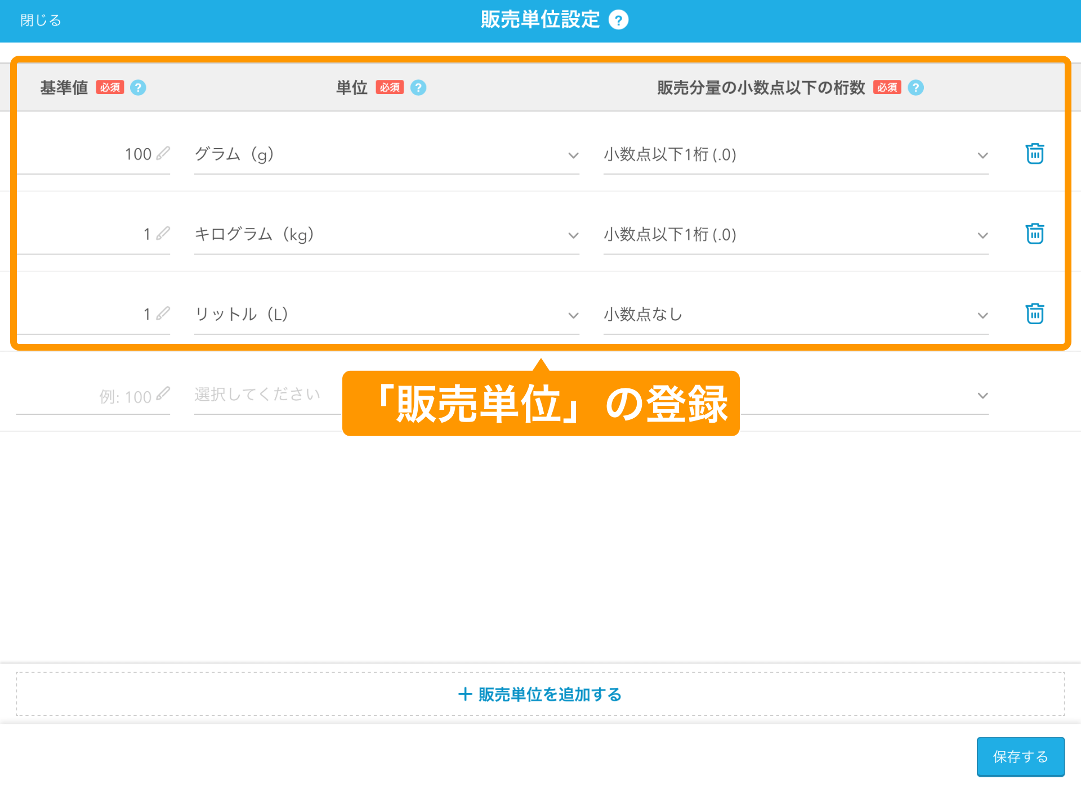Click 閉じる to close the dialog

41,20
